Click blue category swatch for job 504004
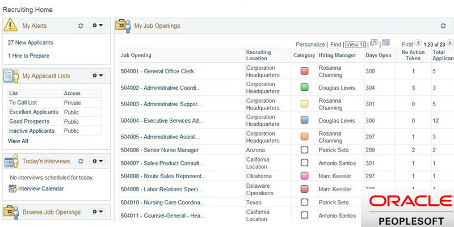Viewport: 454px width, 227px height. point(304,120)
